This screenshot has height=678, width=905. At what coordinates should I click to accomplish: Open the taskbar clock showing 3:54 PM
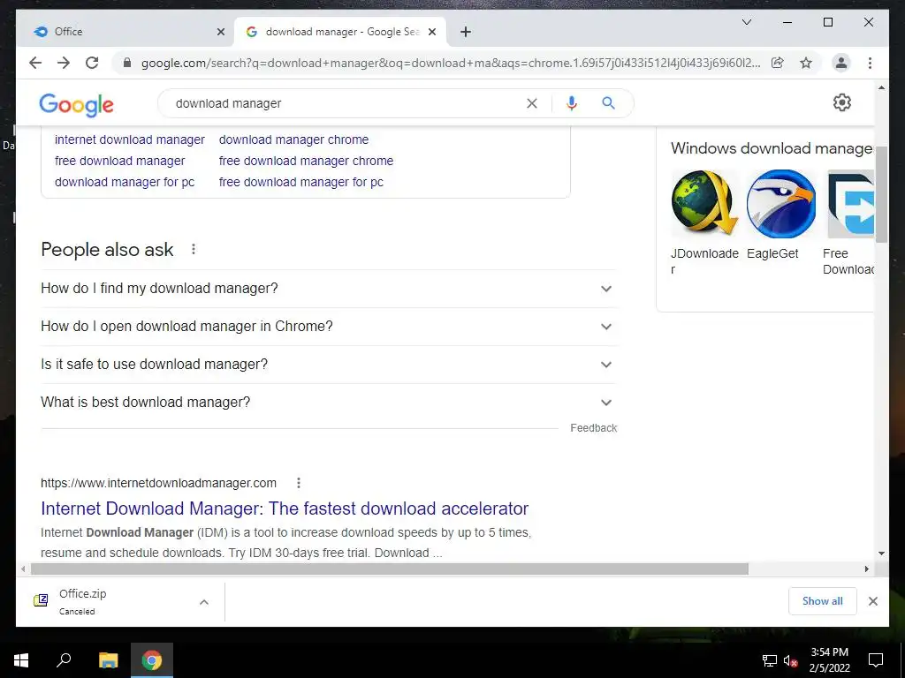point(829,660)
